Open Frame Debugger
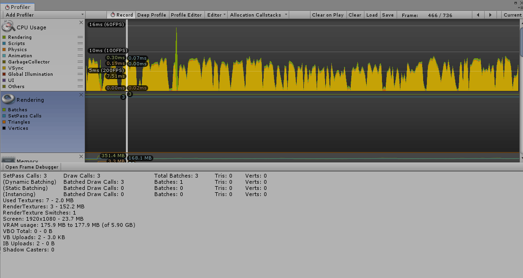Image resolution: width=523 pixels, height=278 pixels. pos(32,167)
